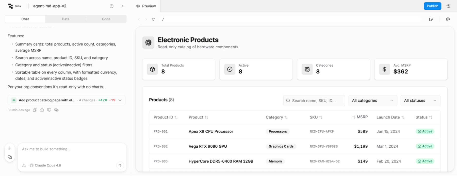
Task: Click the Memory category badge
Action: point(275,161)
